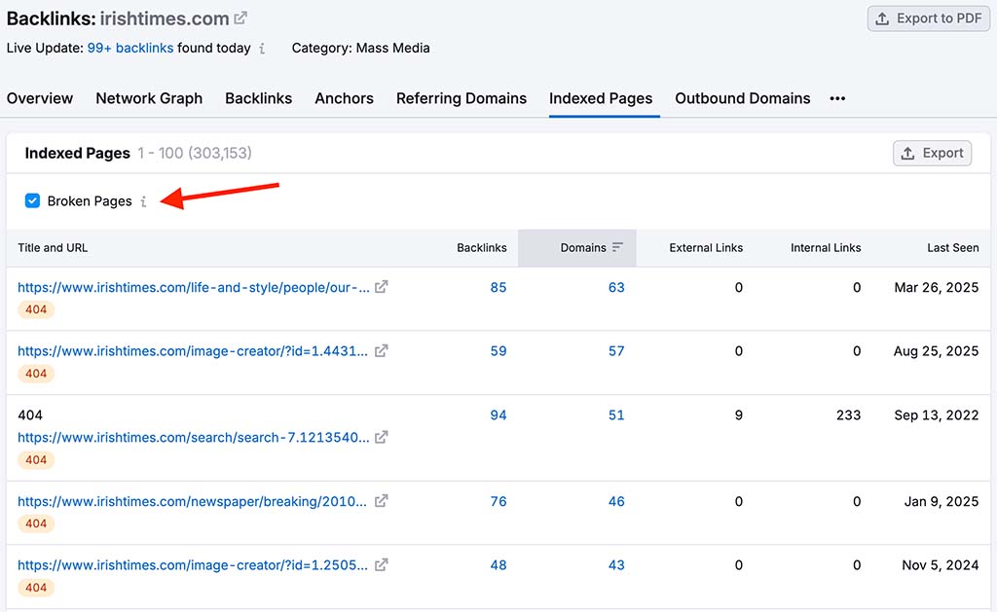Click the Nov 5, 2024 last seen date
The height and width of the screenshot is (612, 997).
pos(940,565)
